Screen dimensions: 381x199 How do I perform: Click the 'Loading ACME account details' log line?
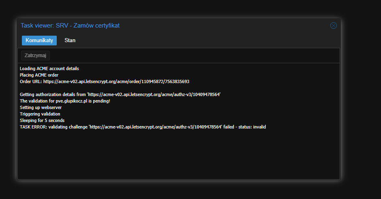49,68
